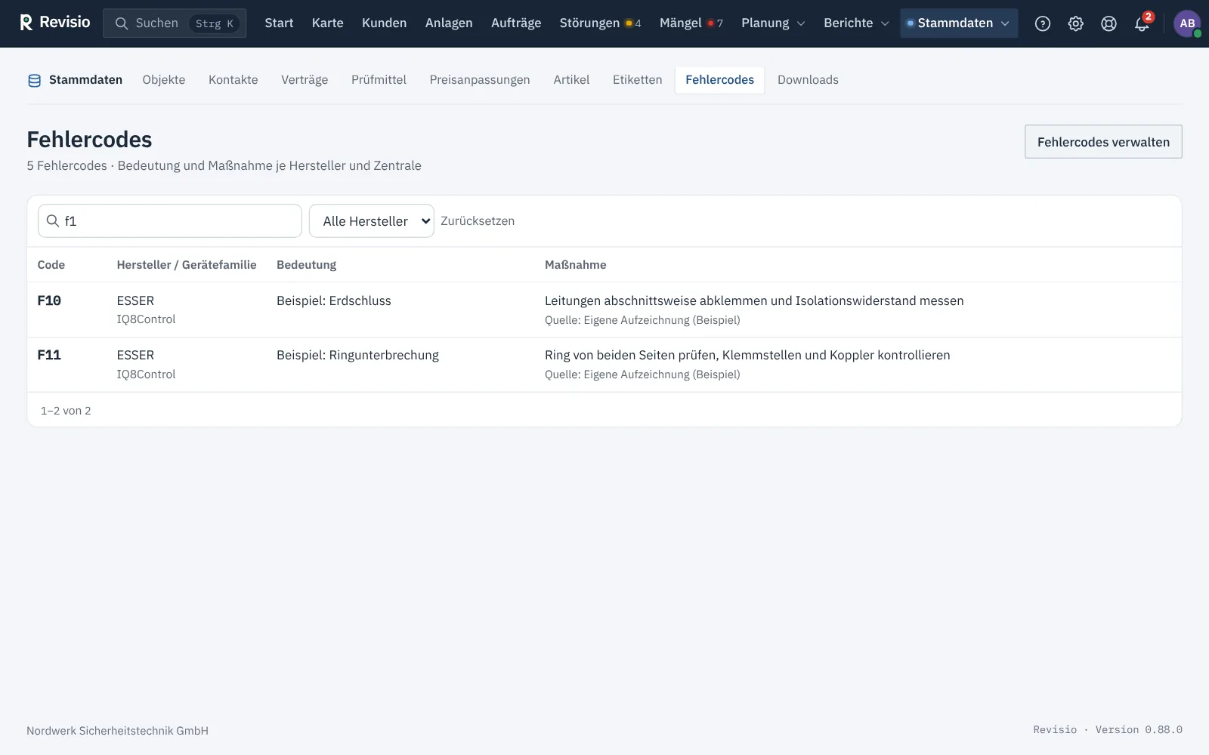1209x755 pixels.
Task: Expand the Stammdaten menu in navbar
Action: 959,23
